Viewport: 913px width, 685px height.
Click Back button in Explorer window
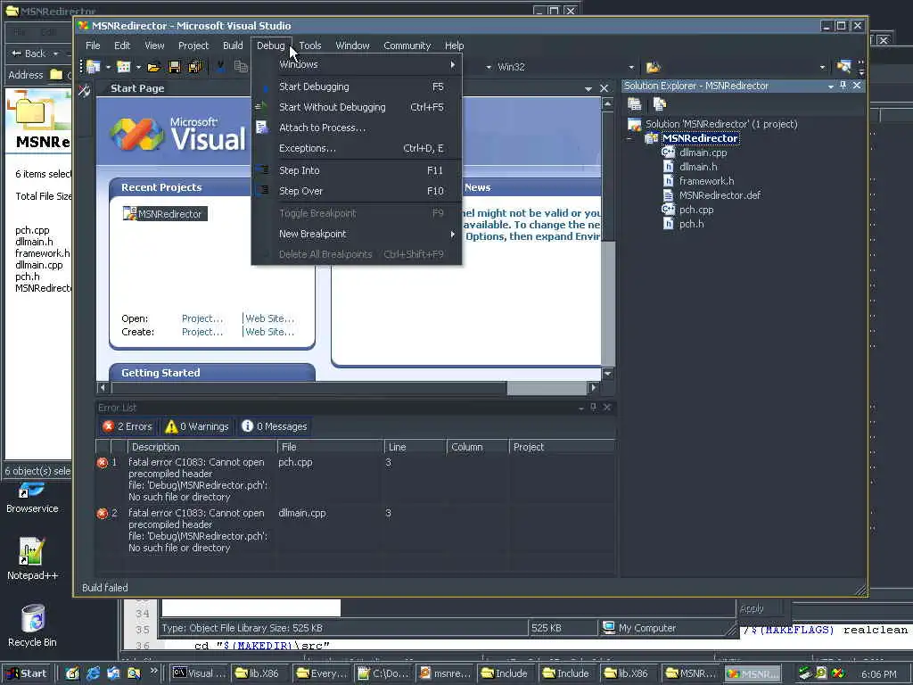tap(29, 54)
